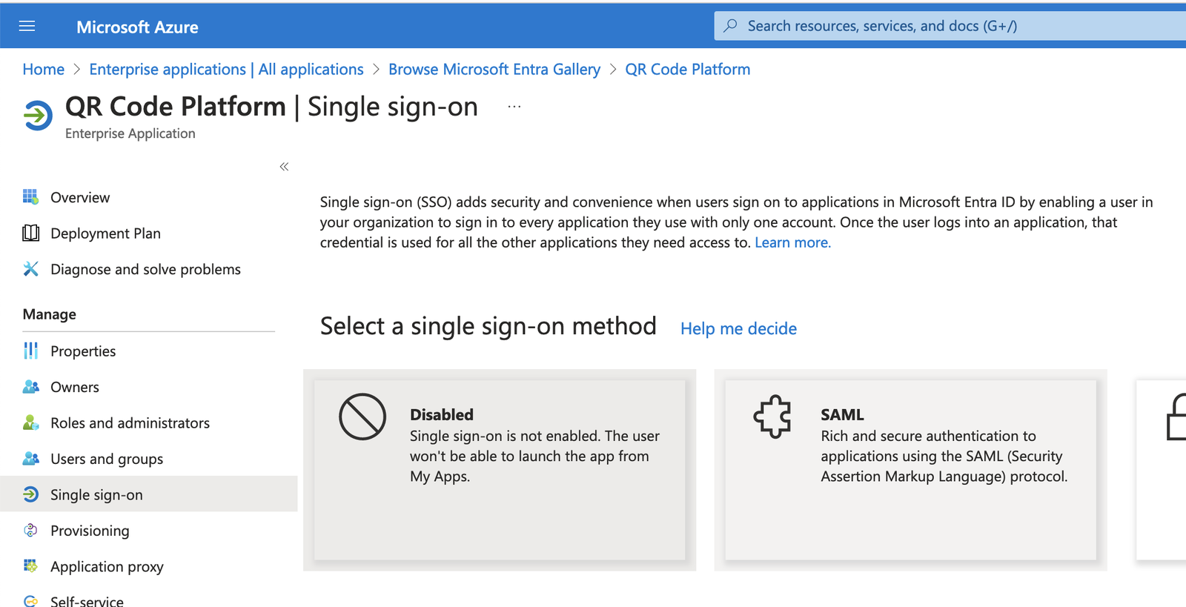Image resolution: width=1186 pixels, height=607 pixels.
Task: Click the Self-service icon
Action: [x=30, y=601]
